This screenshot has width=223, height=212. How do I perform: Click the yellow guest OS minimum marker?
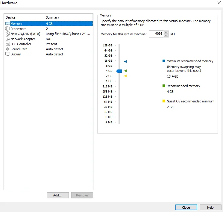(x=125, y=76)
